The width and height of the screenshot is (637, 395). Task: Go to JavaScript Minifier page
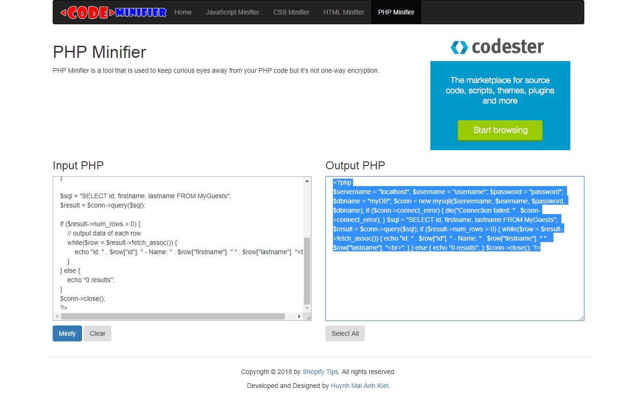[232, 12]
